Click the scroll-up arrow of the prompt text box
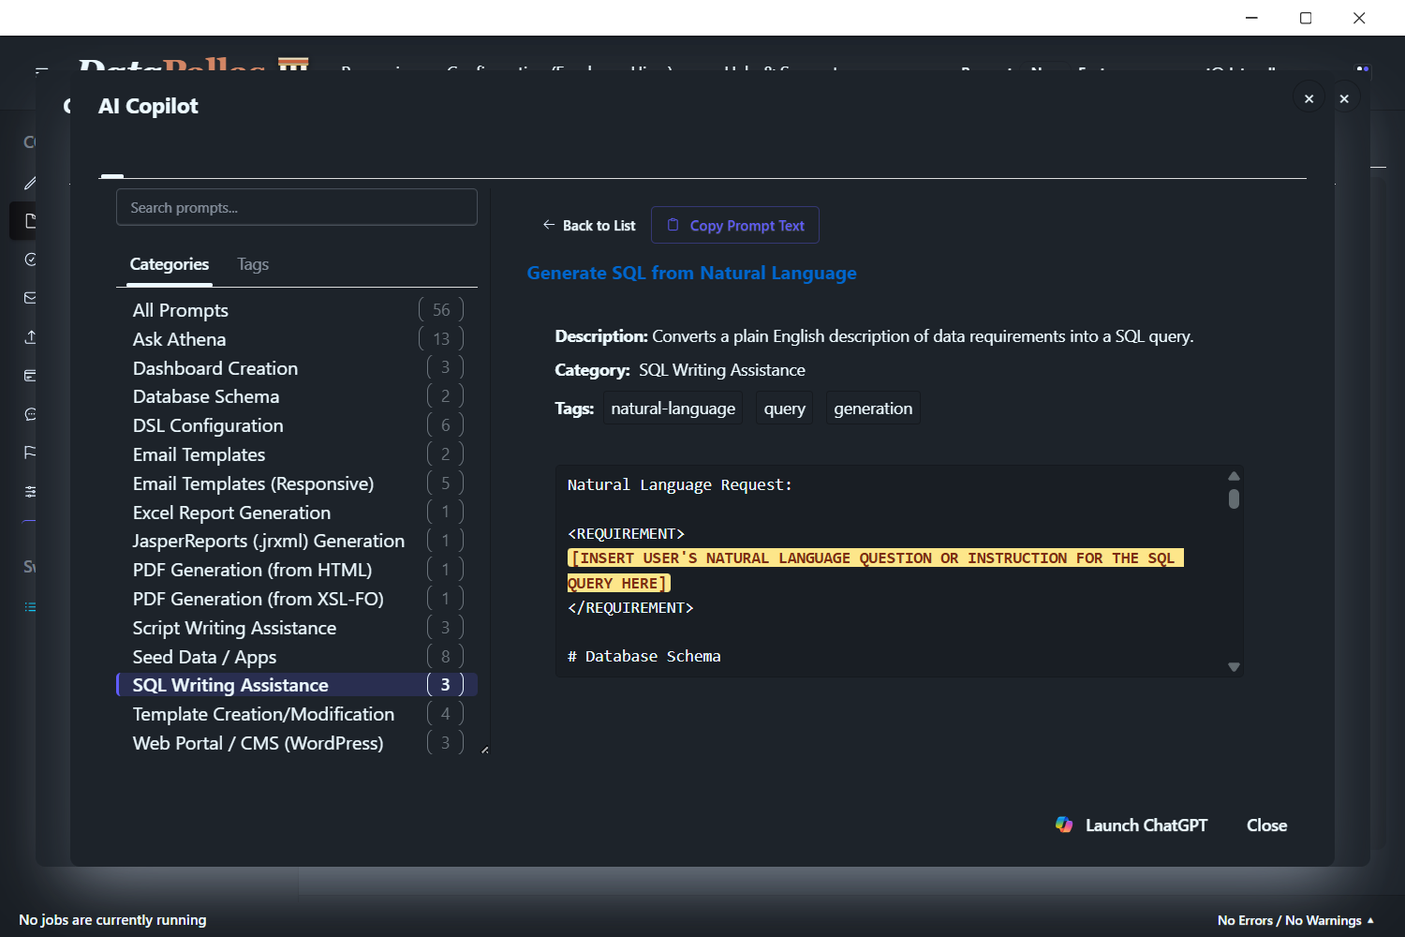The height and width of the screenshot is (937, 1405). click(1234, 476)
